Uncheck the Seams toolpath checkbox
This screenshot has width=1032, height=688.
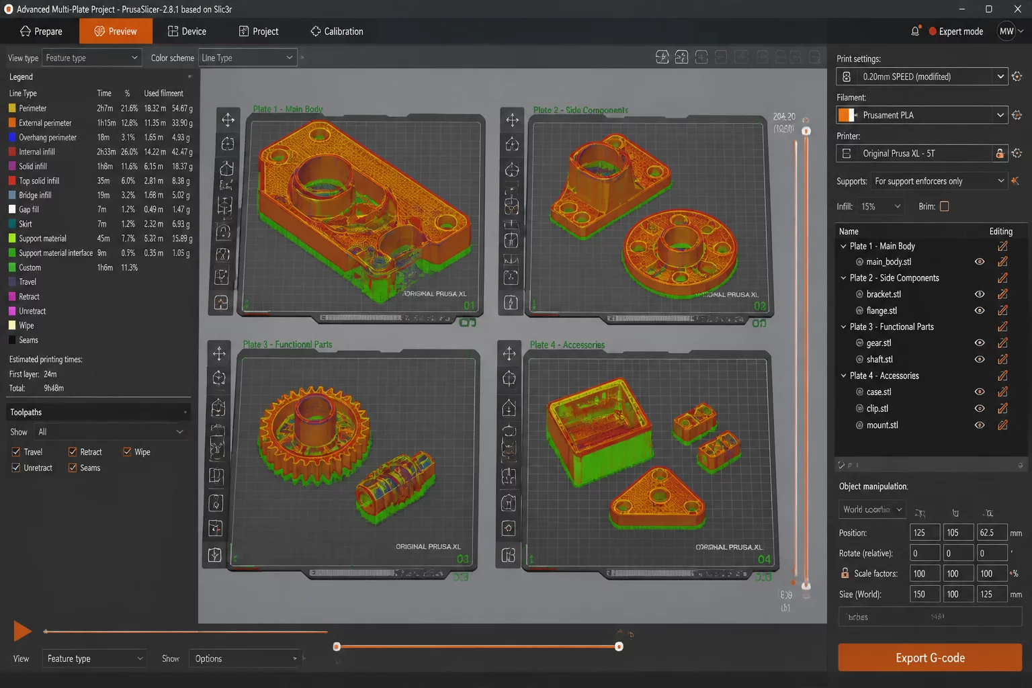73,468
